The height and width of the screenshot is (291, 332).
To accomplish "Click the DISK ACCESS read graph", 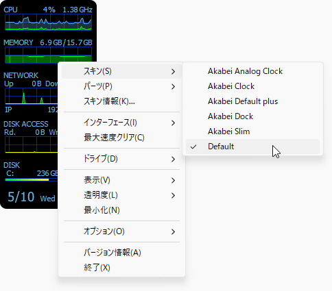I will (32, 144).
